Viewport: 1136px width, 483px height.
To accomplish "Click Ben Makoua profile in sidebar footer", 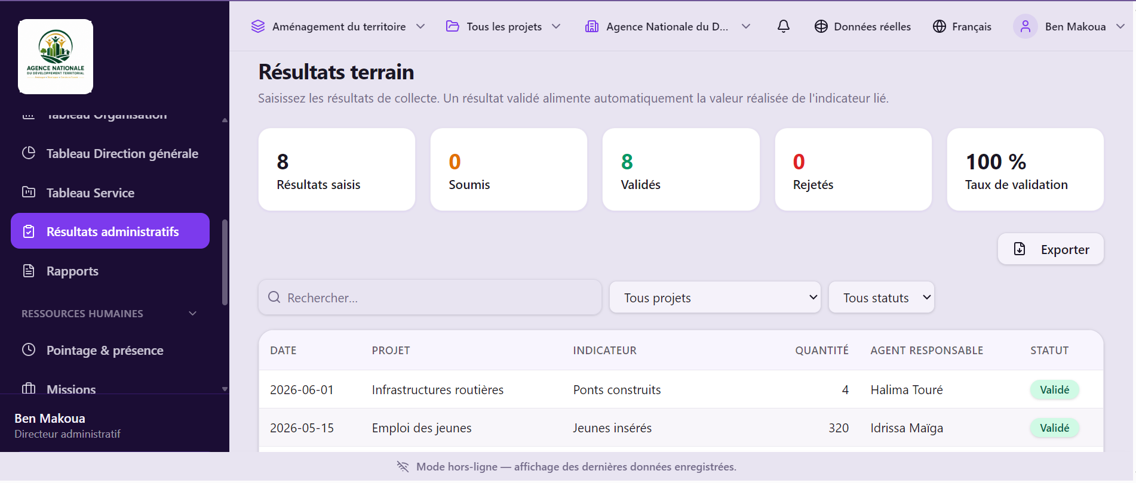I will click(67, 426).
